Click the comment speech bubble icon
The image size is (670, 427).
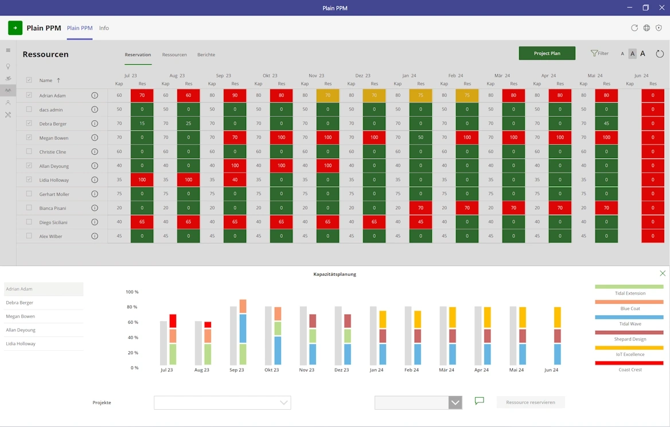coord(480,401)
